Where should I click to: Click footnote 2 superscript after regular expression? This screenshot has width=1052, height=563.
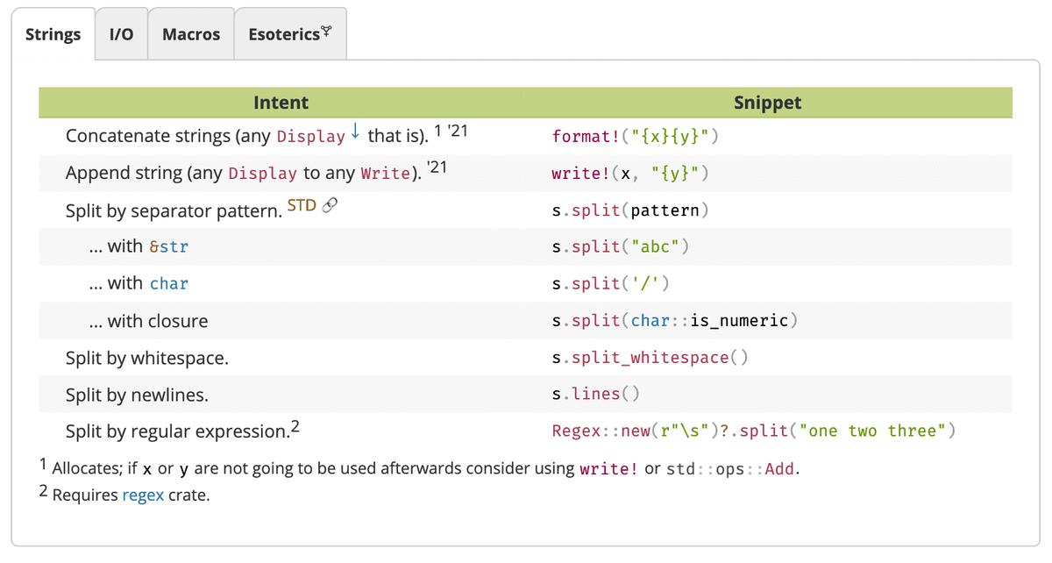coord(295,427)
